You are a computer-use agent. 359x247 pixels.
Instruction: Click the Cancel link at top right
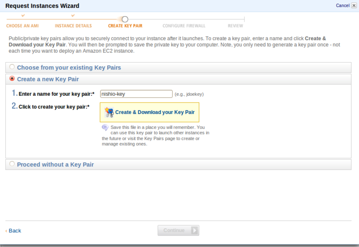pos(342,5)
